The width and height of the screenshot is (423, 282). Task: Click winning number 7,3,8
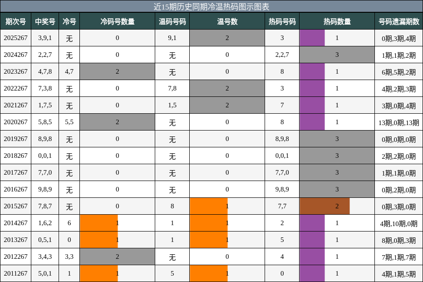coord(45,88)
